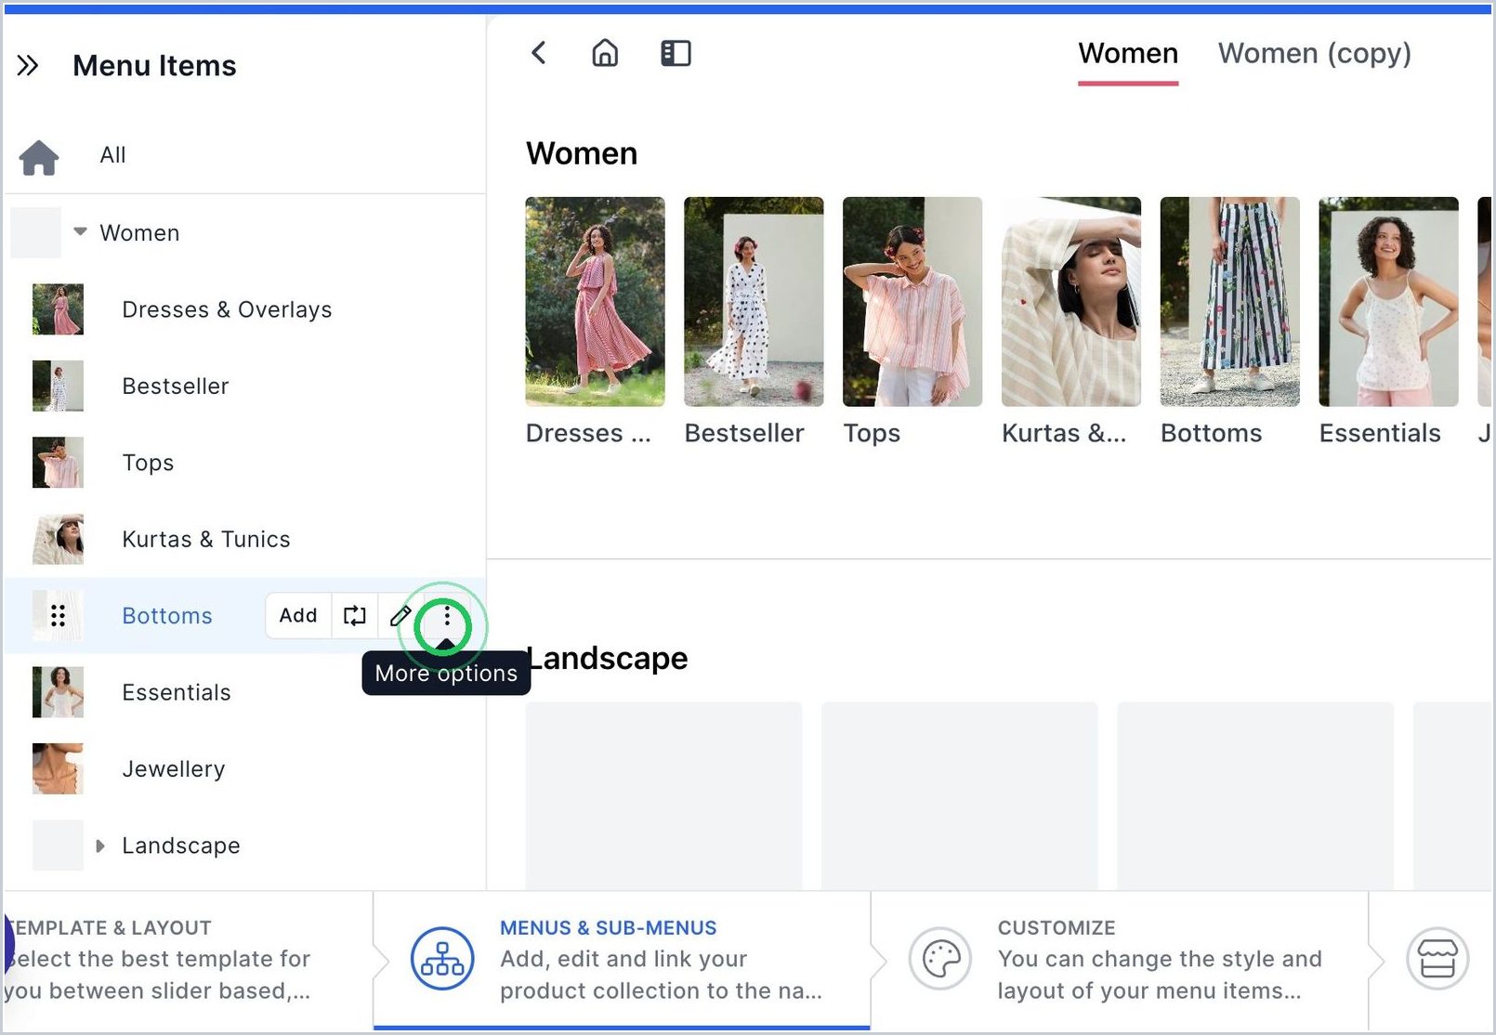Viewport: 1496px width, 1035px height.
Task: Open the Customize palette icon
Action: pyautogui.click(x=940, y=959)
